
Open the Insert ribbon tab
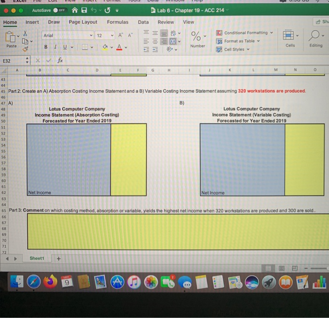32,22
